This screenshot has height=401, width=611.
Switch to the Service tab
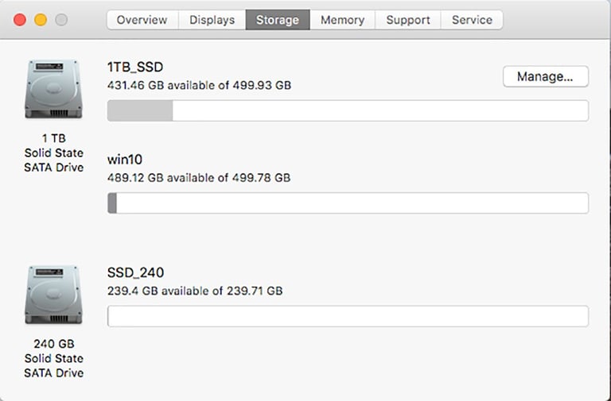[472, 20]
